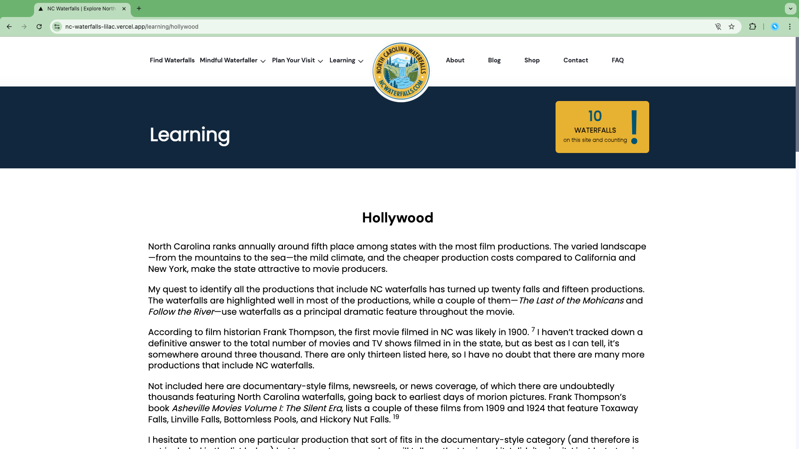This screenshot has width=799, height=449.
Task: Open the Chrome three-dot menu
Action: pos(789,27)
